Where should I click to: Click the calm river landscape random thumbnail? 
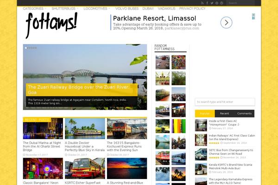click(163, 142)
